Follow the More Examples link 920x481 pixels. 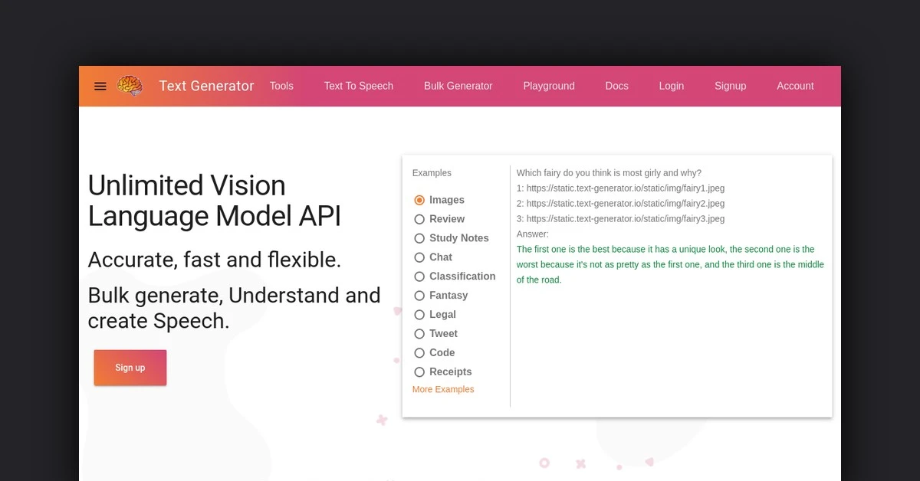(443, 390)
